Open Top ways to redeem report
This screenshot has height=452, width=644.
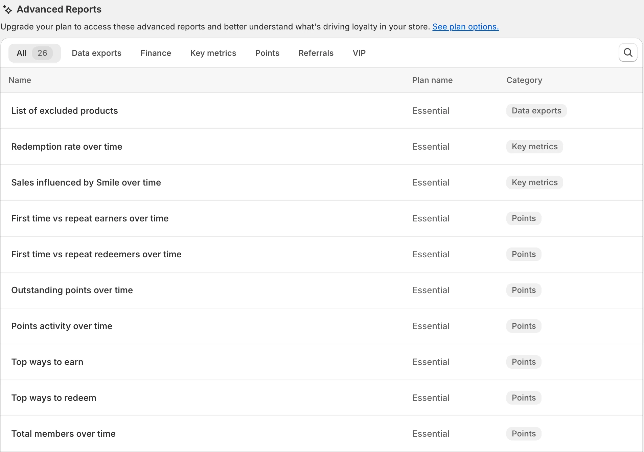(54, 398)
